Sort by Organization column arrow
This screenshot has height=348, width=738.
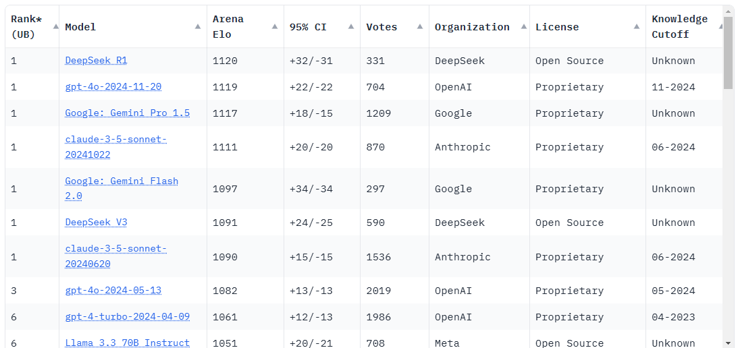521,27
